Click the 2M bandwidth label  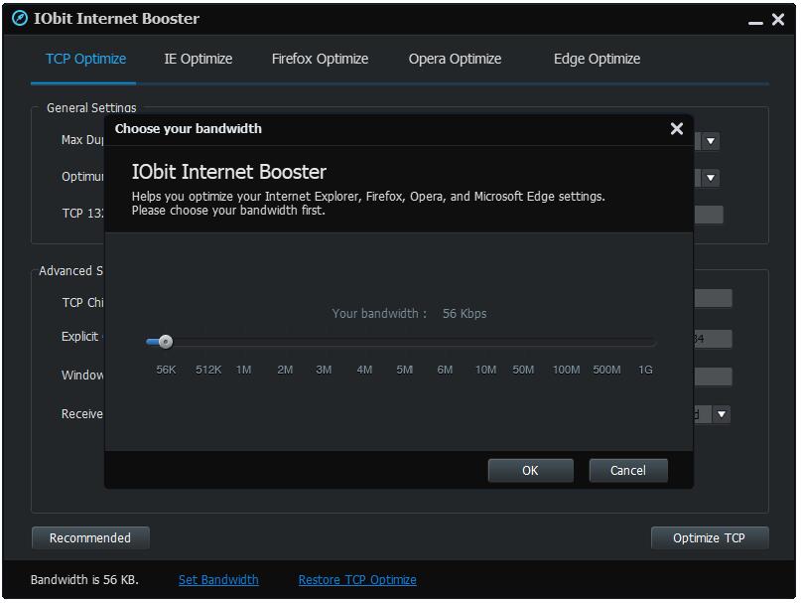(x=285, y=370)
